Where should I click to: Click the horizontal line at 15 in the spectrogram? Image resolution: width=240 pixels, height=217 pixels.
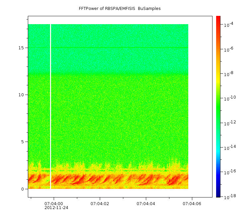point(108,48)
